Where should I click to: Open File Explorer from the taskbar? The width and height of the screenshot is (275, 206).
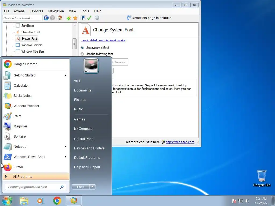click(24, 201)
